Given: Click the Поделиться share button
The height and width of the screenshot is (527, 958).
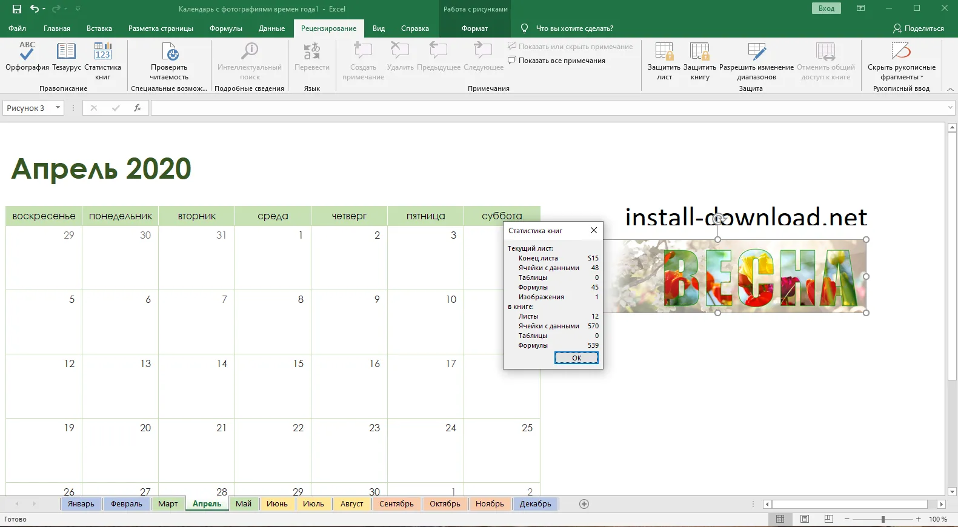Looking at the screenshot, I should [x=918, y=28].
